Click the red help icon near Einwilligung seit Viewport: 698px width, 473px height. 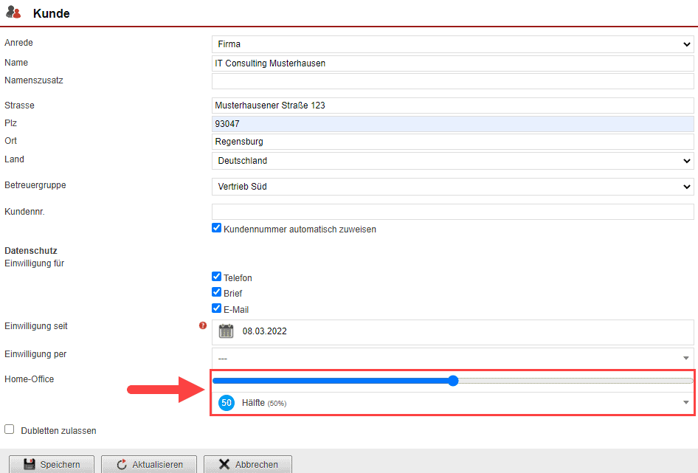coord(203,325)
